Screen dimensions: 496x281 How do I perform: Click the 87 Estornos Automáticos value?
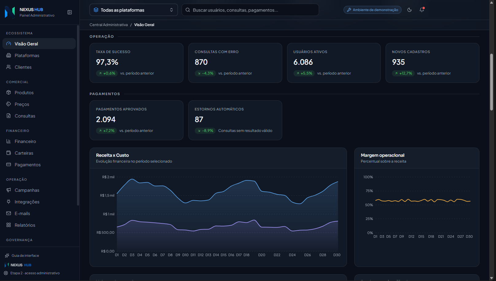[199, 119]
